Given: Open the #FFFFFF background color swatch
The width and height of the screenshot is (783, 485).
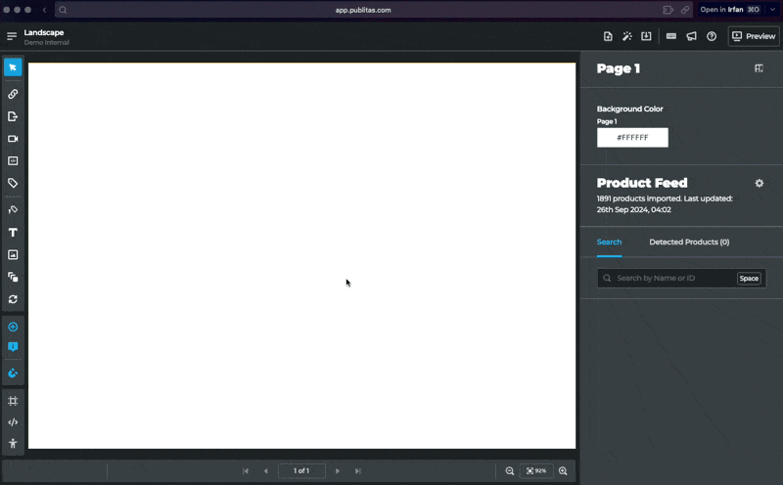Looking at the screenshot, I should coord(632,138).
